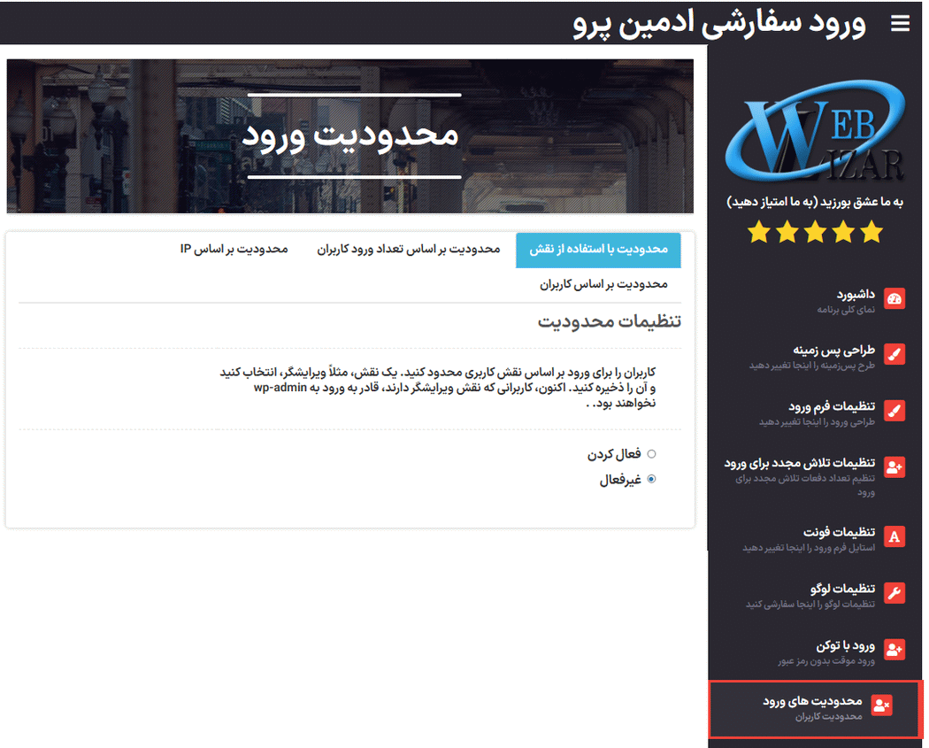Open the داشبورد menu label

(x=856, y=293)
